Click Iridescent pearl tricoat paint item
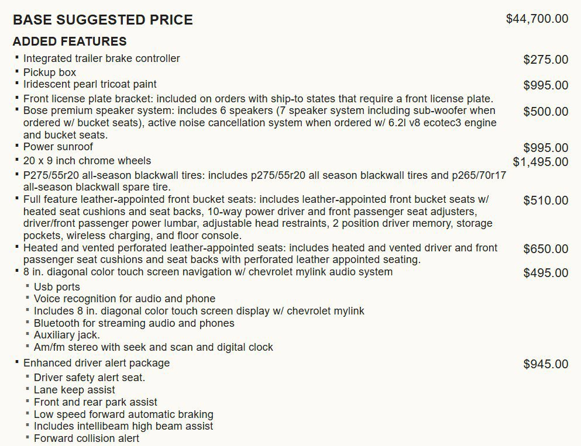 tap(90, 84)
